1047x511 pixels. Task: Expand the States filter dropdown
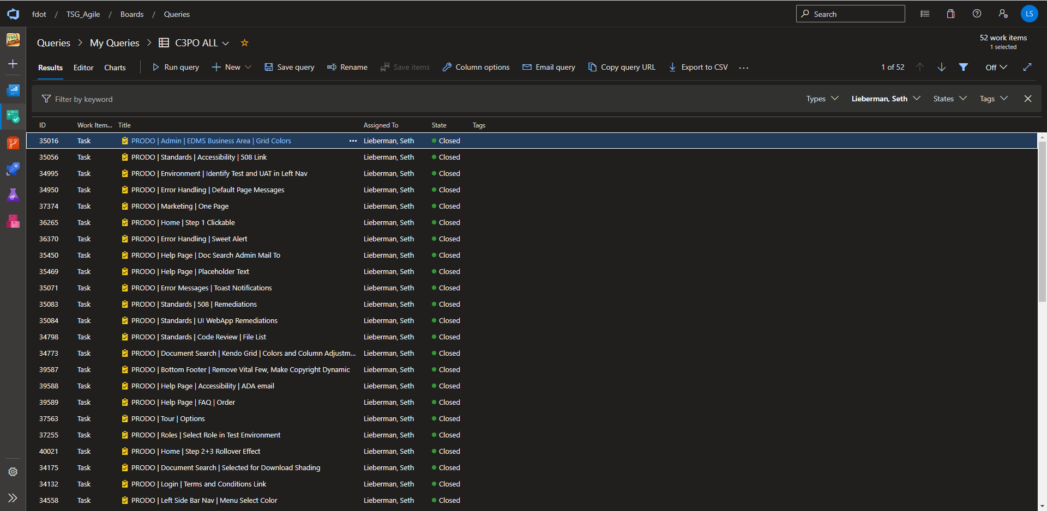(x=949, y=99)
